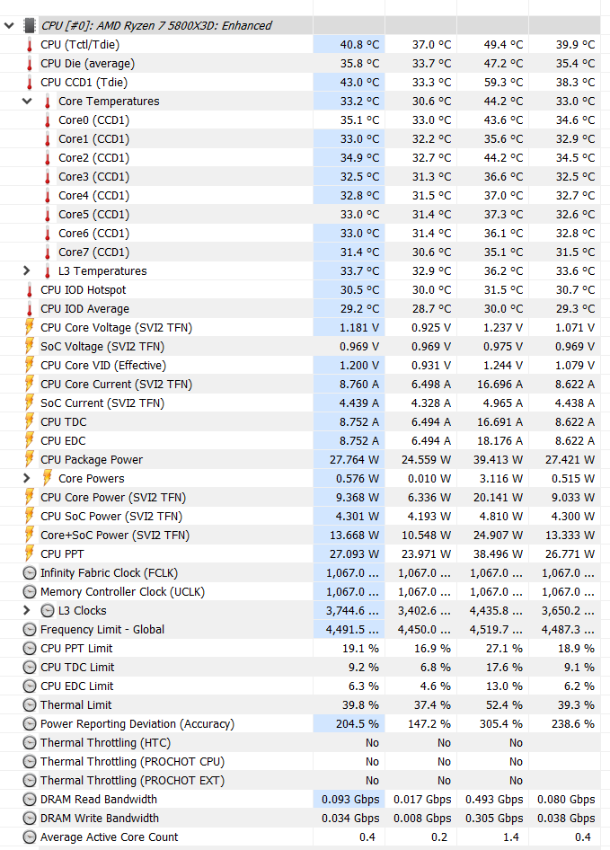Select Power Reporting Deviation (Accuracy) label
This screenshot has width=610, height=850.
[137, 723]
